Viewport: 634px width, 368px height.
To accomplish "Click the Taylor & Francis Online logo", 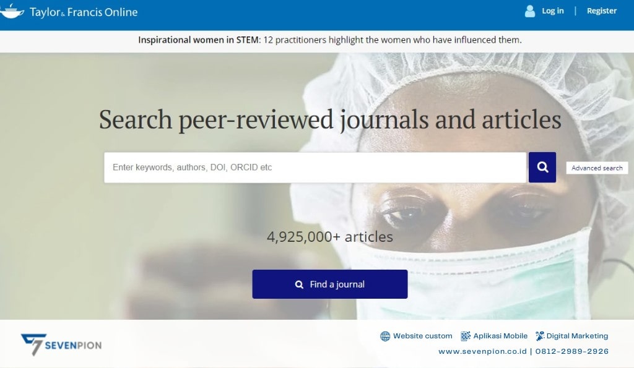I will coord(69,12).
